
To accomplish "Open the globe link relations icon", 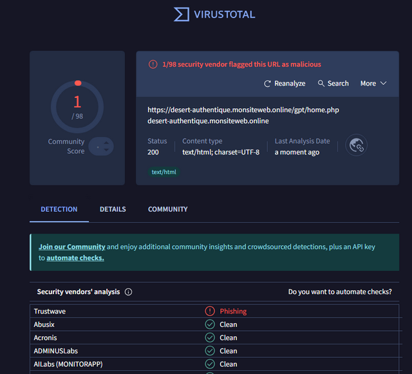I will click(x=356, y=145).
